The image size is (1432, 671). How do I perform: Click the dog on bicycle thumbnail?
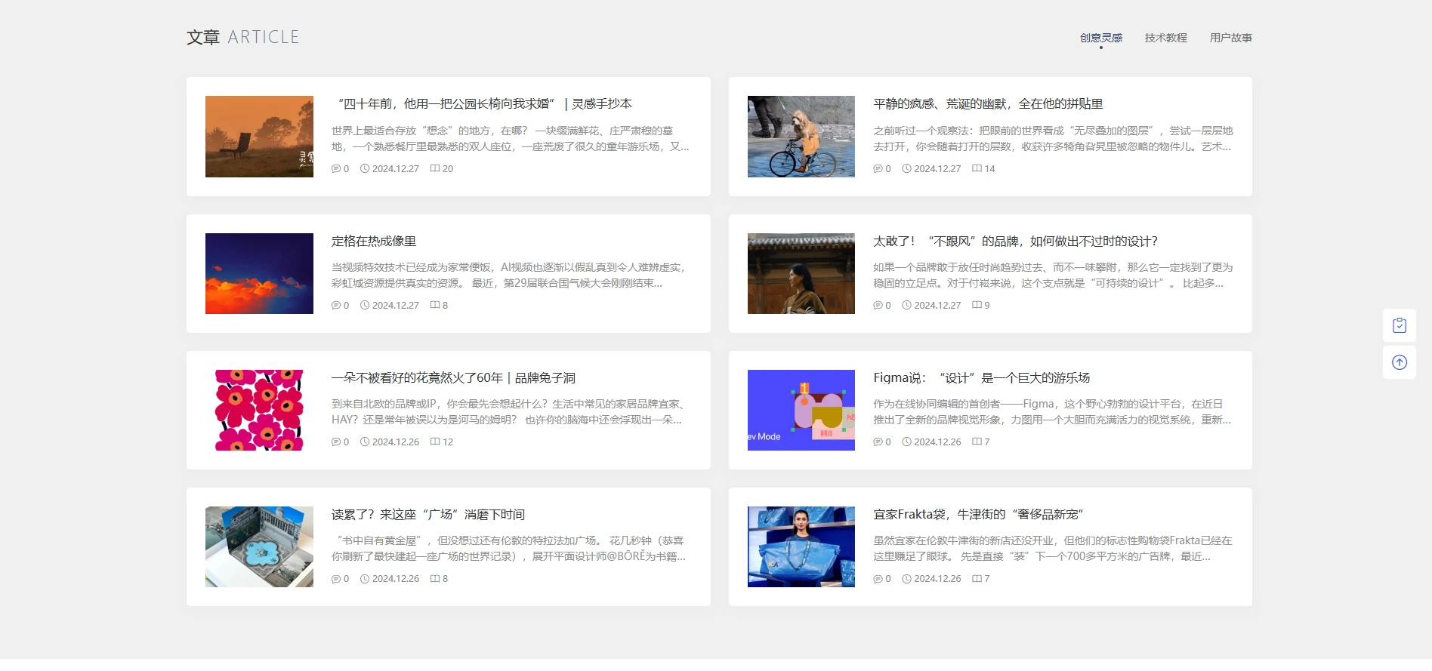coord(801,137)
